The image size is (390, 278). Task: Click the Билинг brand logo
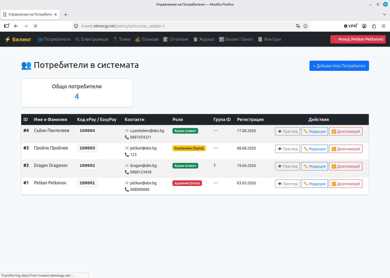coord(18,39)
